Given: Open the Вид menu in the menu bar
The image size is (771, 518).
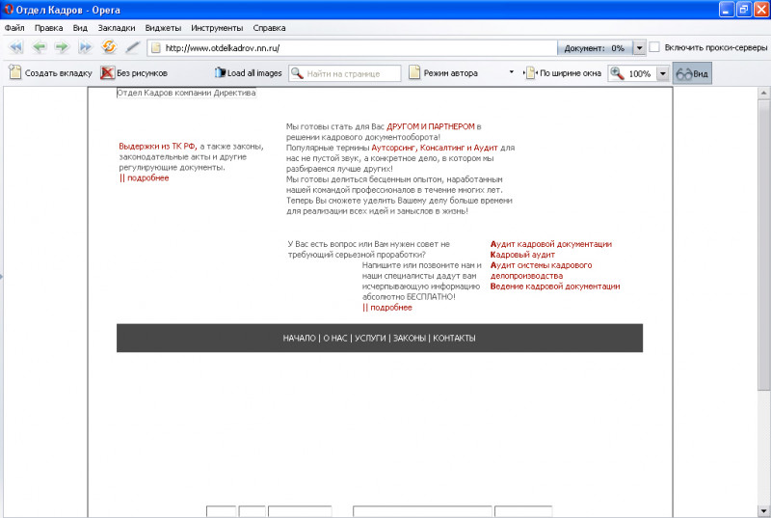Looking at the screenshot, I should pyautogui.click(x=80, y=28).
